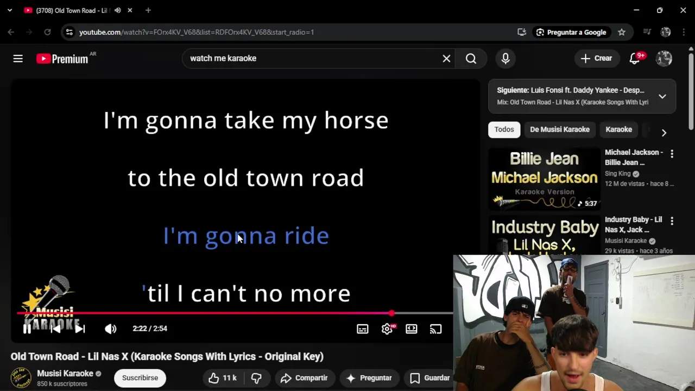This screenshot has height=391, width=695.
Task: View site information icon in address bar
Action: pyautogui.click(x=69, y=32)
